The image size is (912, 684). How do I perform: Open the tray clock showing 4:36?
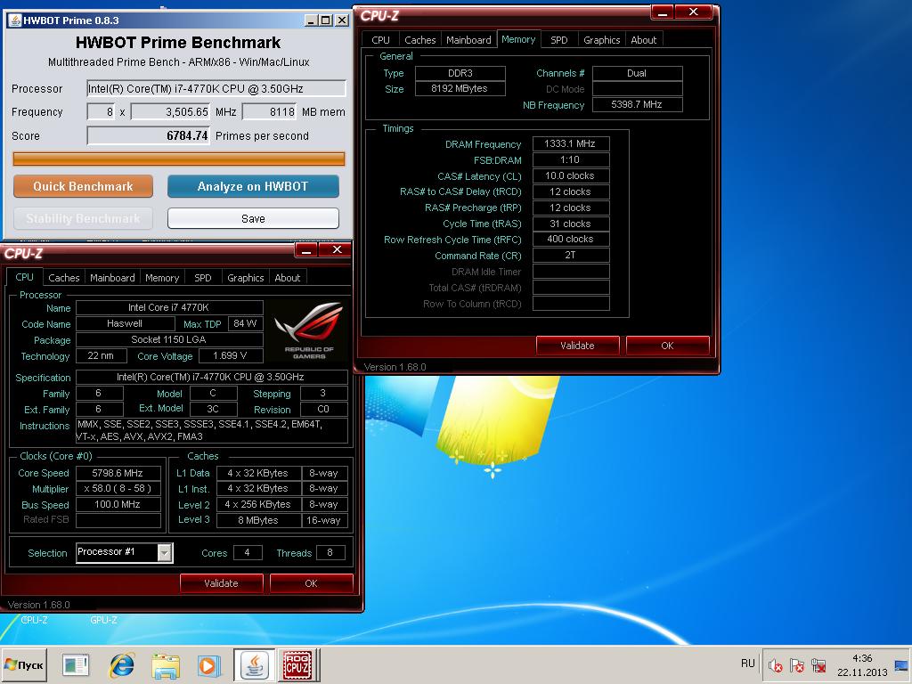click(x=862, y=664)
